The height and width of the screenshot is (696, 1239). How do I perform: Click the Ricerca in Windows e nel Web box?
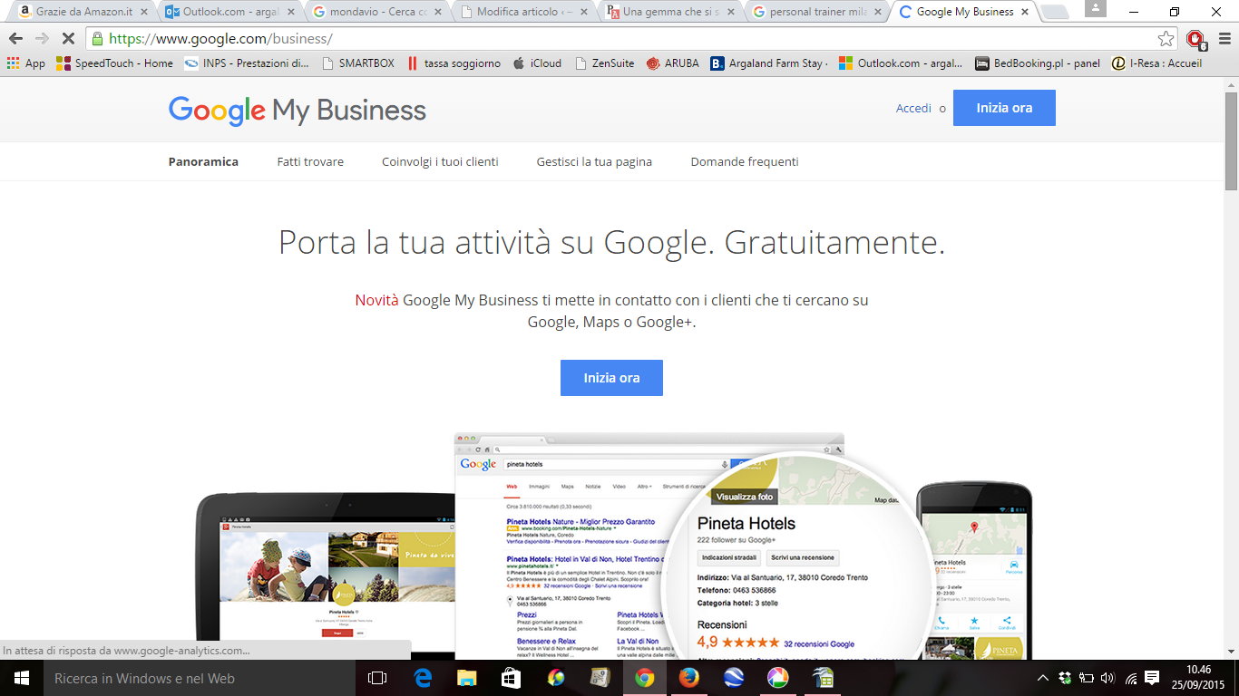click(x=200, y=678)
